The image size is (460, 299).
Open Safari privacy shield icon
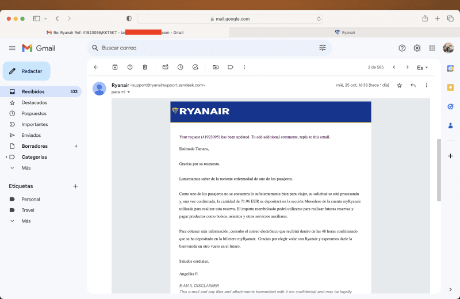point(129,18)
